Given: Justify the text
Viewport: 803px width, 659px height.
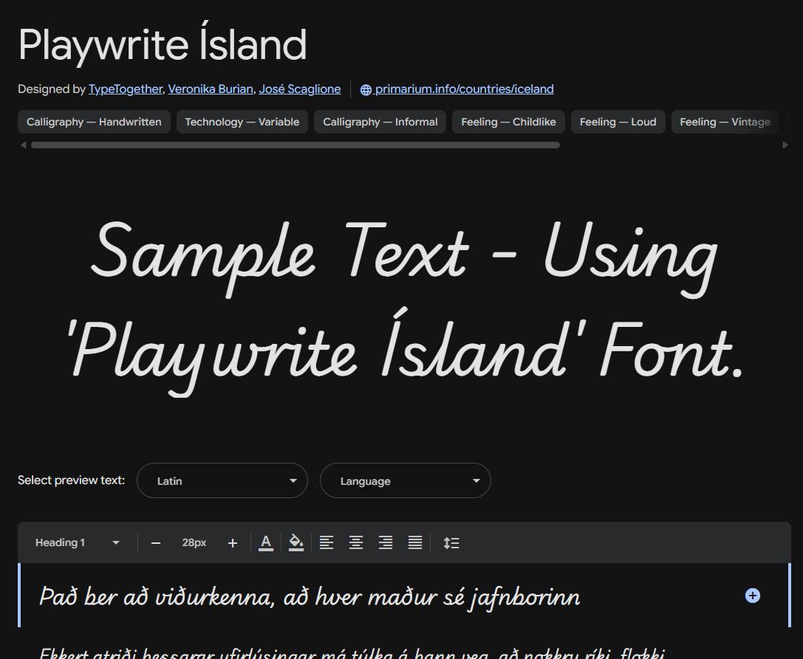Looking at the screenshot, I should point(415,543).
